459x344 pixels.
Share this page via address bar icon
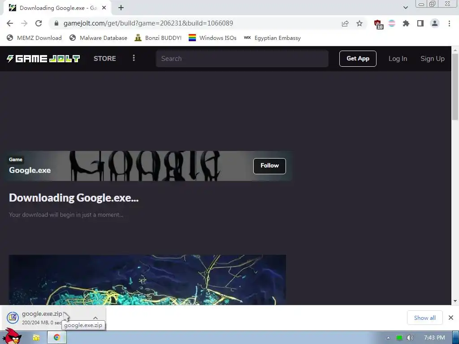tap(345, 24)
